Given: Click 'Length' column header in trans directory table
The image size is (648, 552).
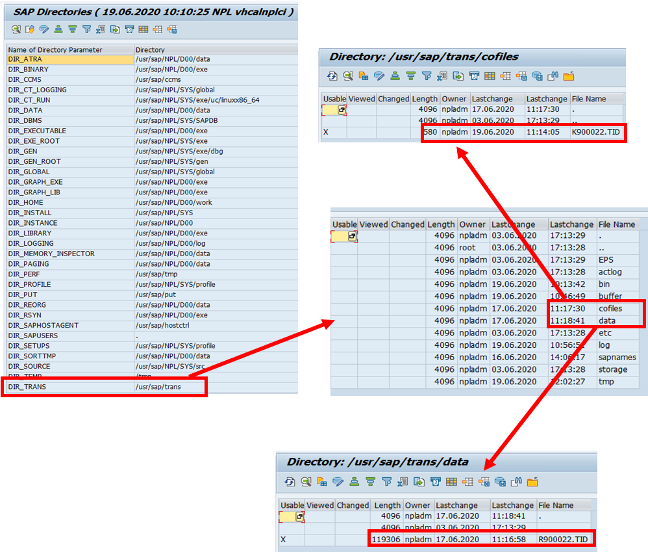Looking at the screenshot, I should click(x=441, y=224).
